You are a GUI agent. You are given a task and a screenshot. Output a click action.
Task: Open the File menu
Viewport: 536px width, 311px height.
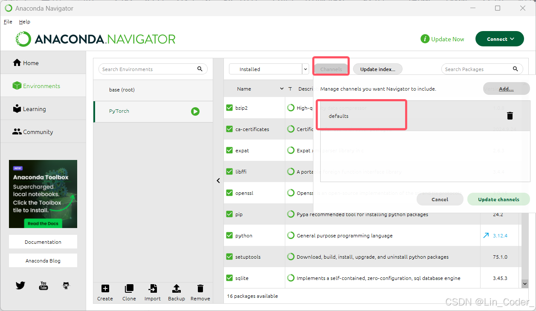[x=8, y=22]
